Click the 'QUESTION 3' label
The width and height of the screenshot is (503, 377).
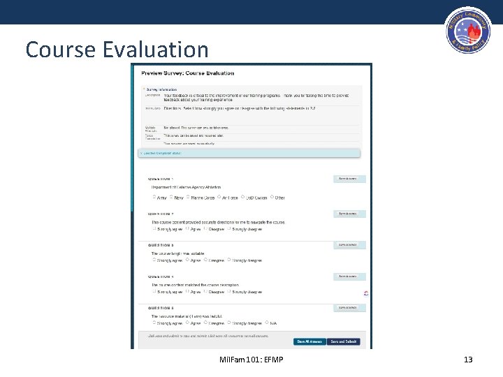[x=161, y=245]
